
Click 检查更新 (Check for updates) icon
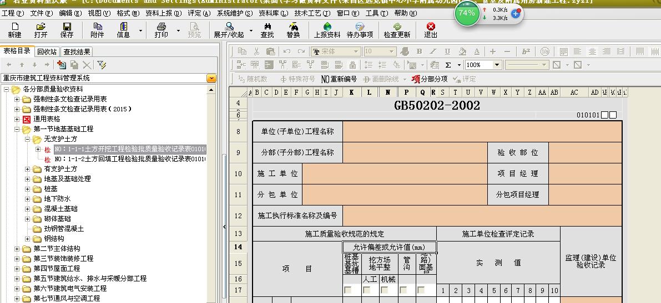[397, 30]
